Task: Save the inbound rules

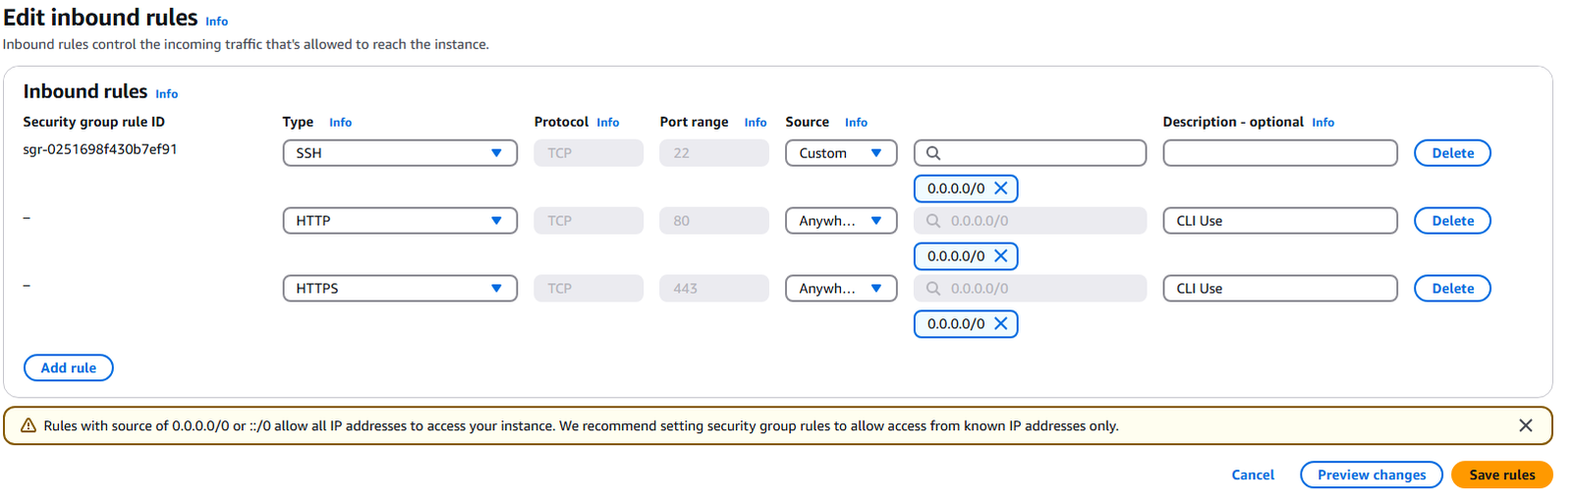Action: point(1501,474)
